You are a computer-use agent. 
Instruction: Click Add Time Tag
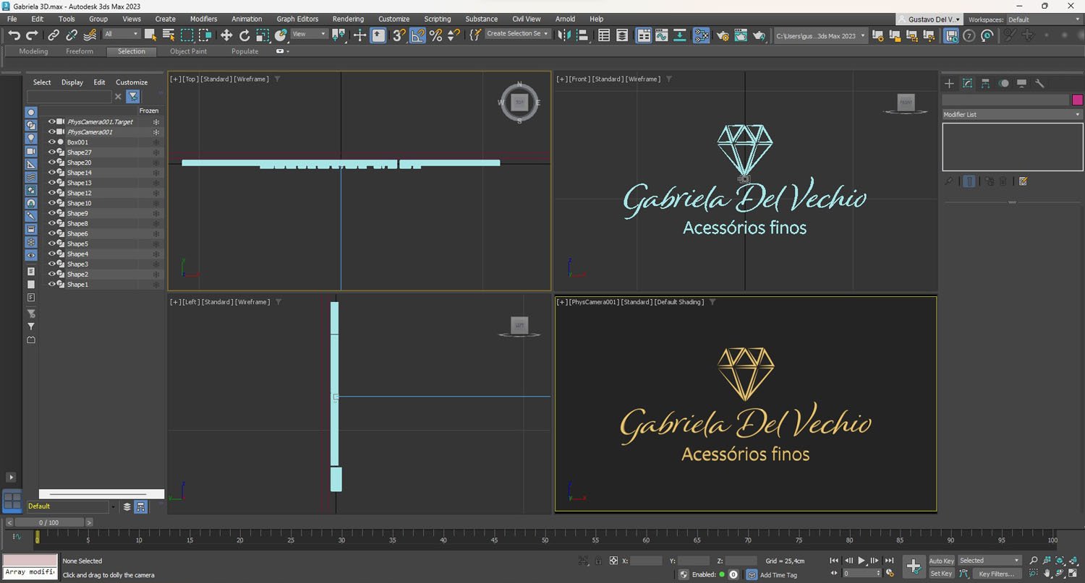coord(778,575)
